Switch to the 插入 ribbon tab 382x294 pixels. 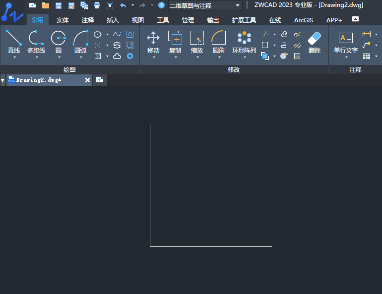click(x=113, y=20)
